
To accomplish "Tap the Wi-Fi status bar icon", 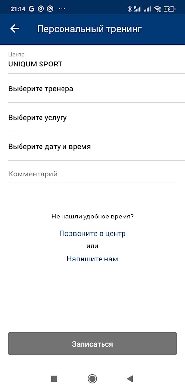I will pos(157,9).
